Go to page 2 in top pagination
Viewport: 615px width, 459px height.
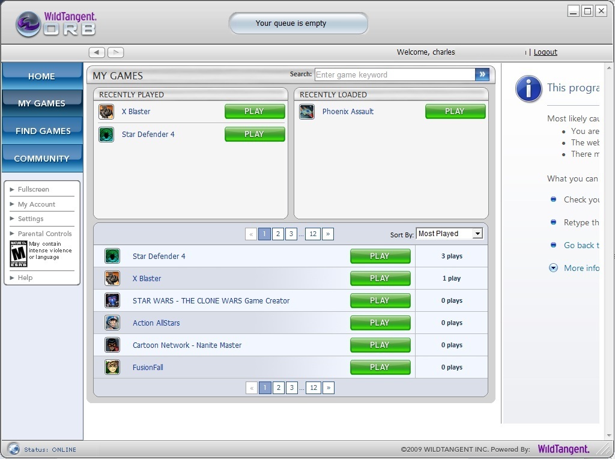click(277, 234)
